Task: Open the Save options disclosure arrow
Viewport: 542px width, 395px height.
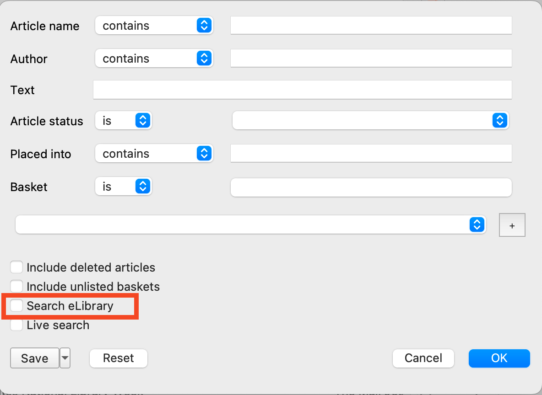Action: tap(65, 358)
